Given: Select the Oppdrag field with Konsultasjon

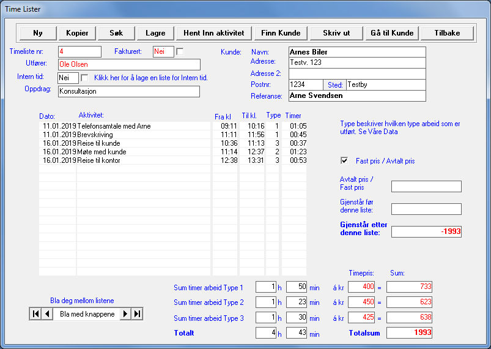Looking at the screenshot, I should pyautogui.click(x=128, y=92).
